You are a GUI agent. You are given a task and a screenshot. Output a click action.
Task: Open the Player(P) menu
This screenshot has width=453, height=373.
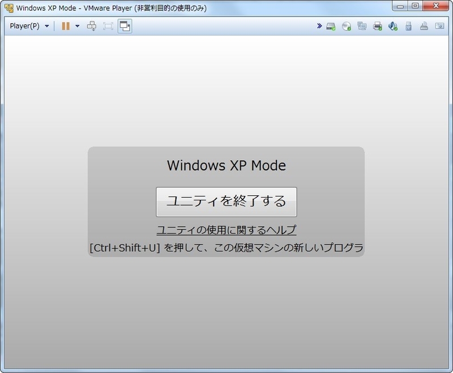pos(29,26)
